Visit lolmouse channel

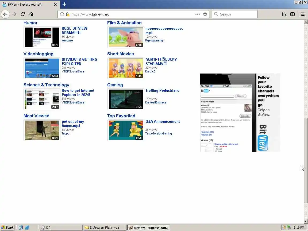pos(67,40)
